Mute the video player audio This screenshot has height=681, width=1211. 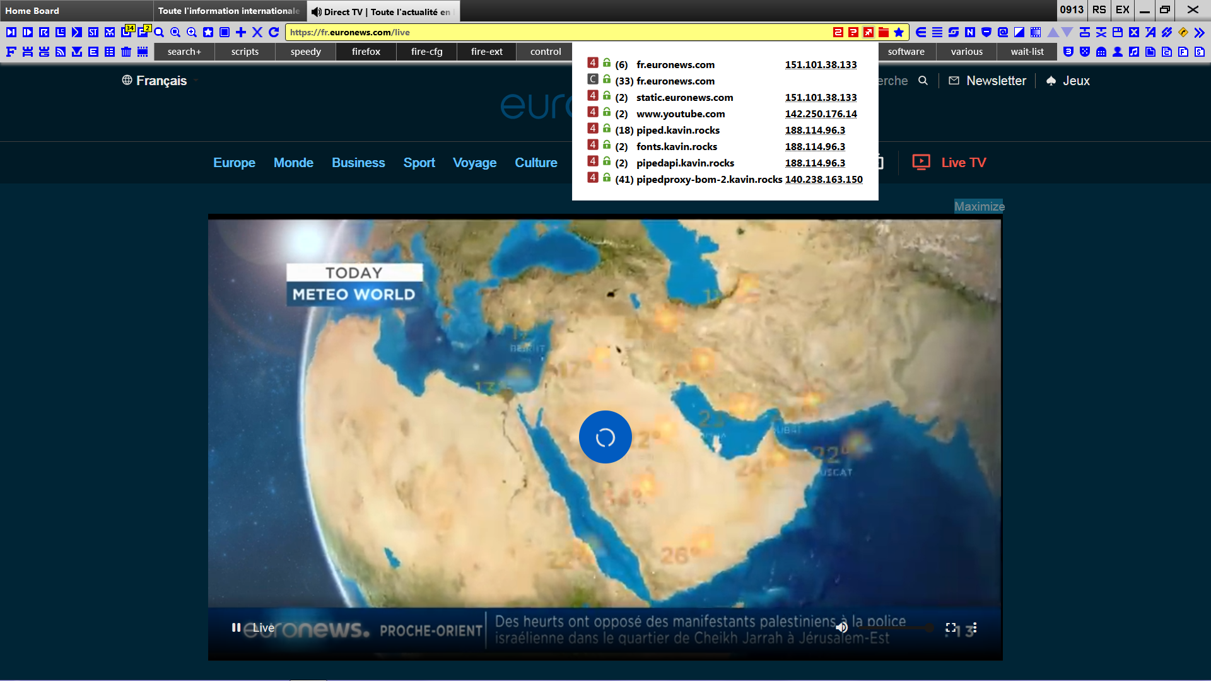(x=842, y=627)
